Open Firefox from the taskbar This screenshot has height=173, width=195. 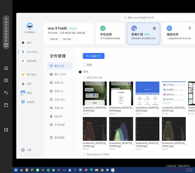pos(86,170)
